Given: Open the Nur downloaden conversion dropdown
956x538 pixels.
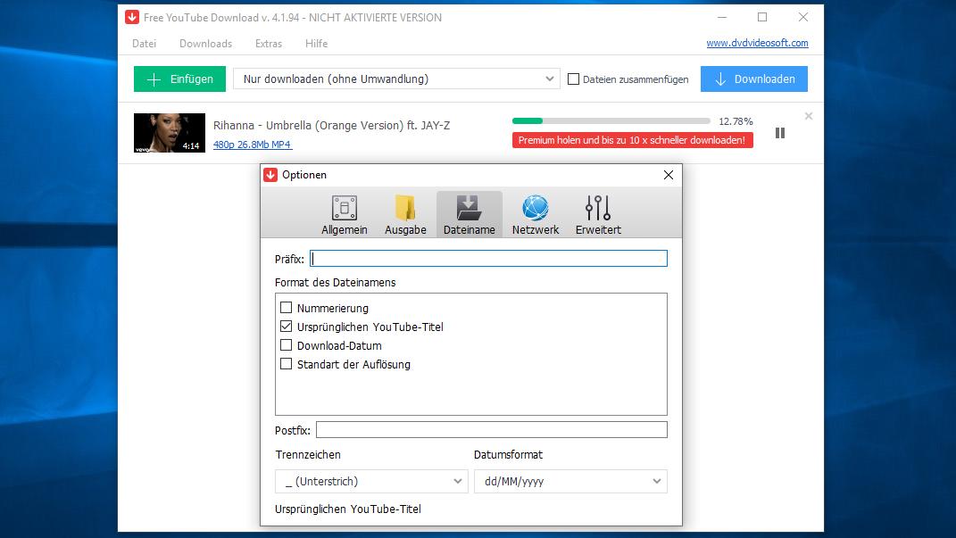Looking at the screenshot, I should [396, 79].
